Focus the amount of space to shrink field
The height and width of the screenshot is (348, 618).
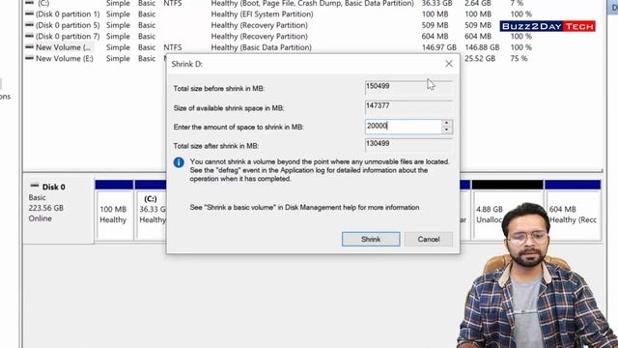click(403, 127)
